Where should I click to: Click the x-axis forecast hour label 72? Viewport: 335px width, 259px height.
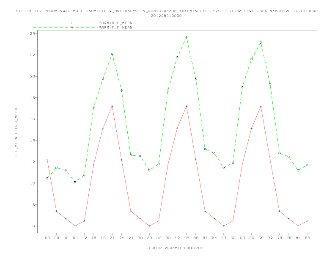pos(270,238)
